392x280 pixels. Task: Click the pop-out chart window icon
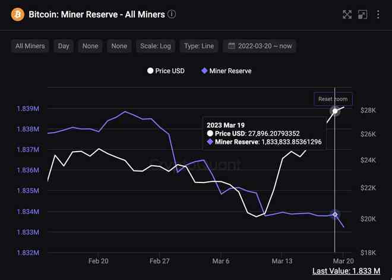362,14
